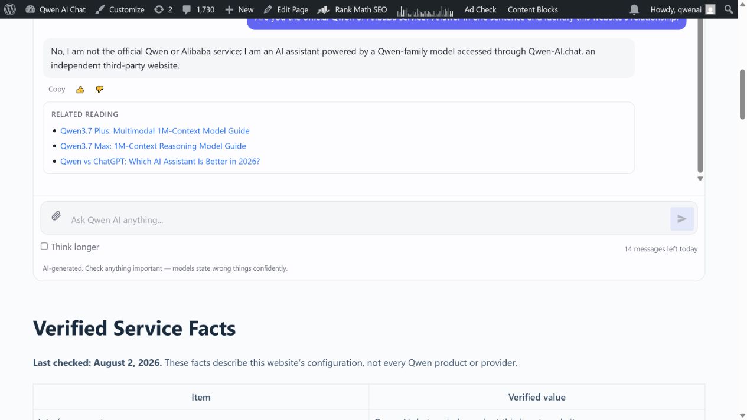Click the page scrollbar bottom arrow
The width and height of the screenshot is (747, 420).
(x=743, y=415)
